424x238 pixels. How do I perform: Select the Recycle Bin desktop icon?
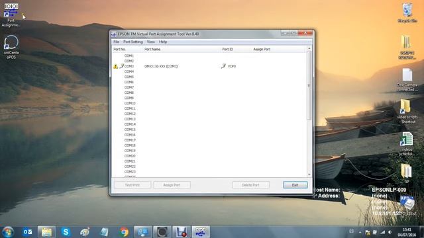coord(407,13)
